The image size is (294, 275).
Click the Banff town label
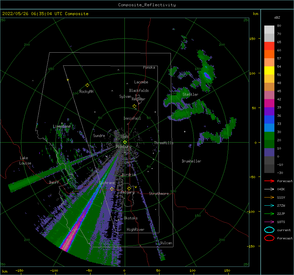54,182
